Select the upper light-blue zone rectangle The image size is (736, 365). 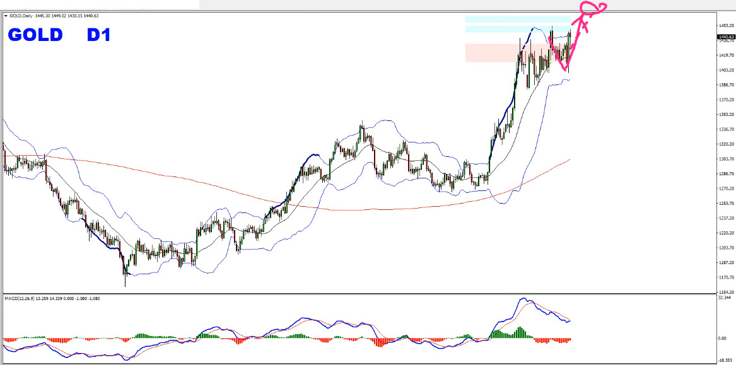click(x=517, y=20)
